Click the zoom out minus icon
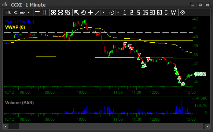Screen dimensions: 213x132 tap(60, 12)
